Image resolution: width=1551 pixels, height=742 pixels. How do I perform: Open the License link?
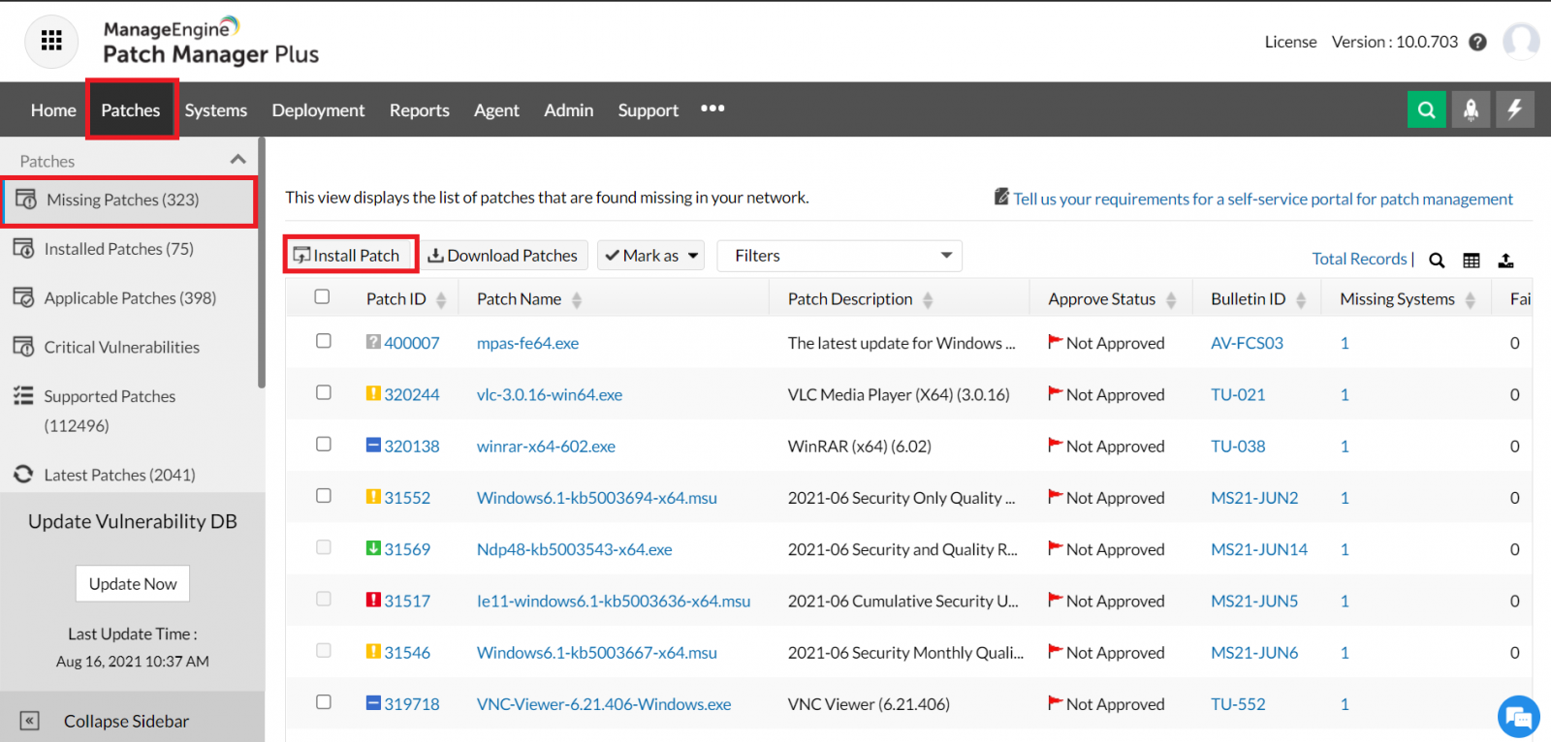[1290, 42]
